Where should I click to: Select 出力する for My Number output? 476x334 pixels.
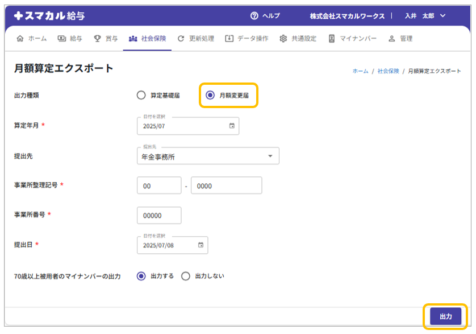[141, 276]
